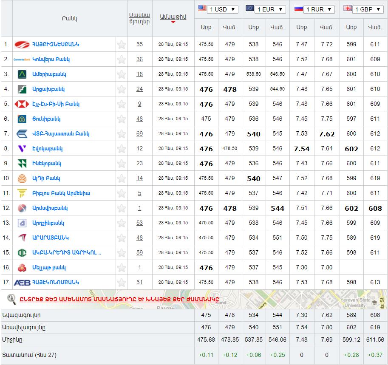The image size is (388, 365).
Task: Click branch count 69 in row 7
Action: pos(139,134)
